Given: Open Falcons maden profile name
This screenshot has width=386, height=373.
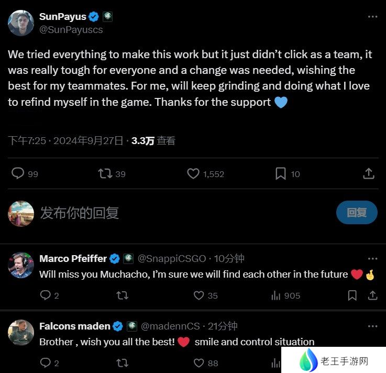Looking at the screenshot, I should [x=74, y=326].
